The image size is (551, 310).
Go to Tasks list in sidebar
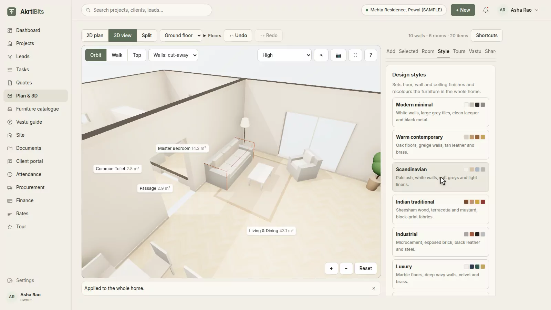pyautogui.click(x=35, y=70)
